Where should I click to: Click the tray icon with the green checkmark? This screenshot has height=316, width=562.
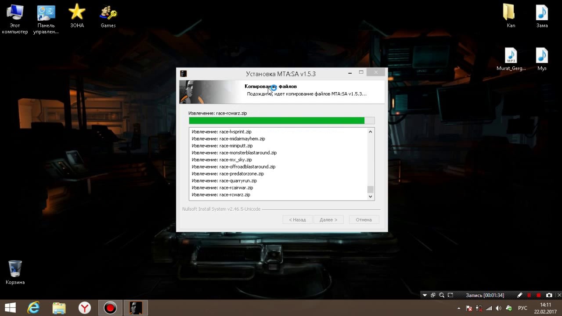click(509, 308)
